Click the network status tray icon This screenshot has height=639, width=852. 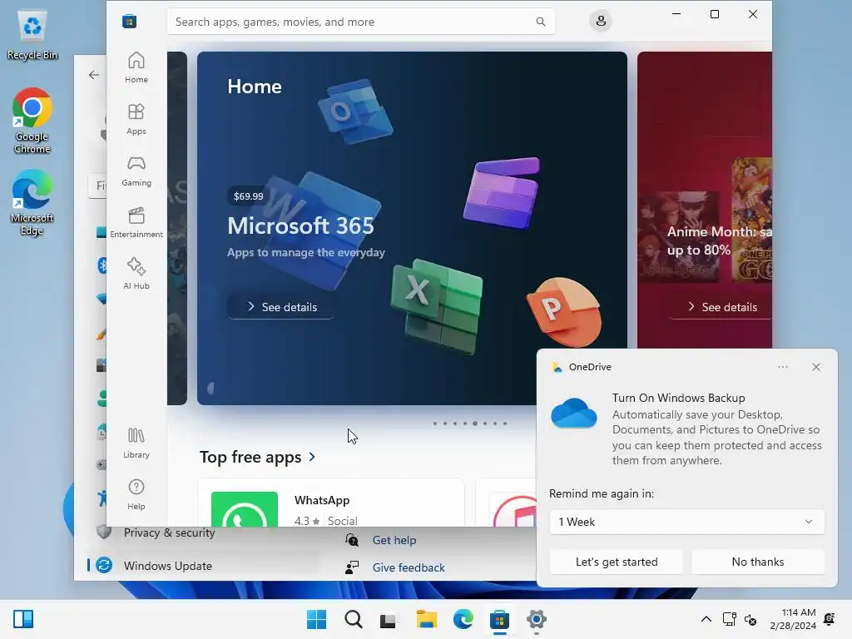[x=729, y=619]
